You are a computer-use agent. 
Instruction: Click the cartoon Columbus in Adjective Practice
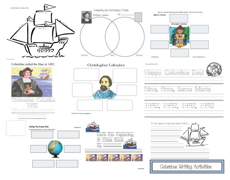[179, 37]
